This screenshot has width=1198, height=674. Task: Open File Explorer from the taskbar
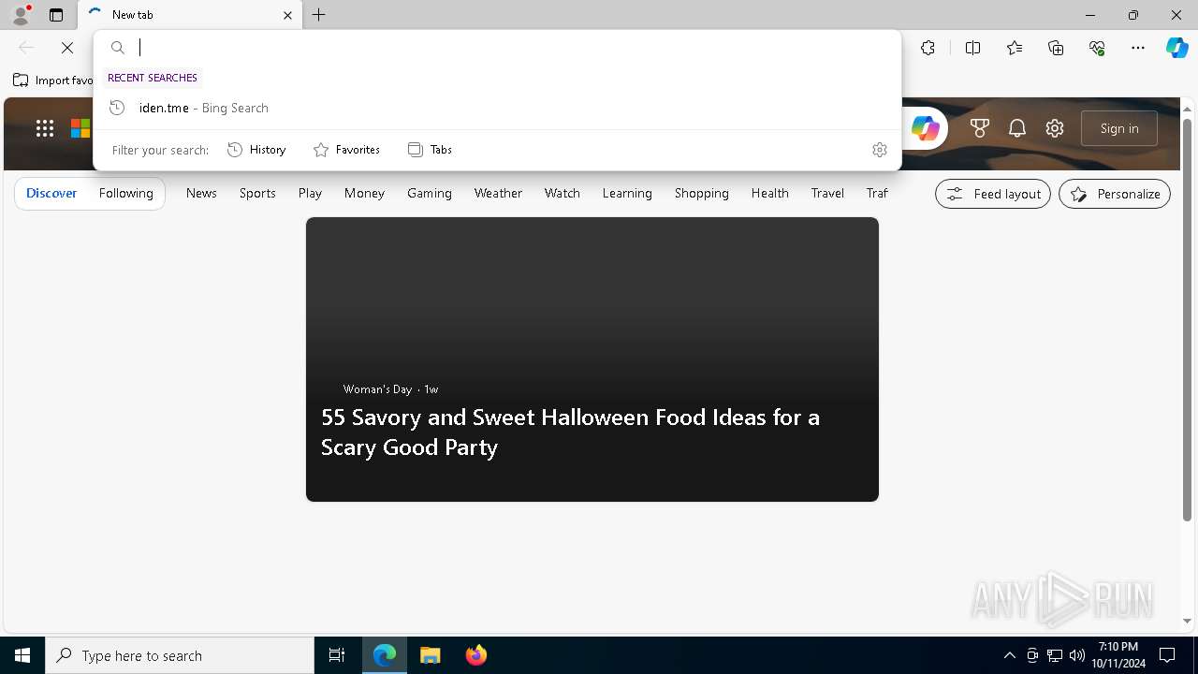click(431, 655)
